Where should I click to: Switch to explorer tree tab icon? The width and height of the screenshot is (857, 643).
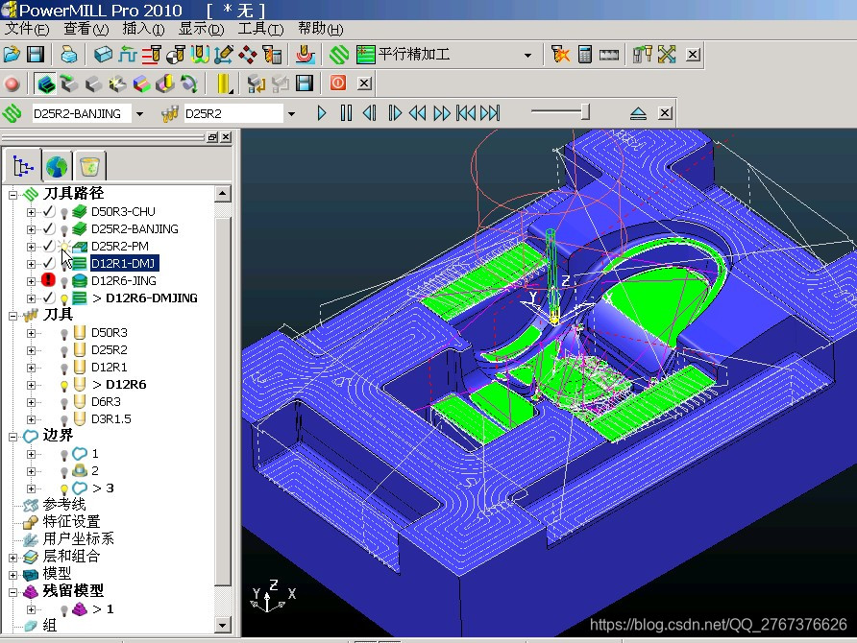[x=23, y=165]
